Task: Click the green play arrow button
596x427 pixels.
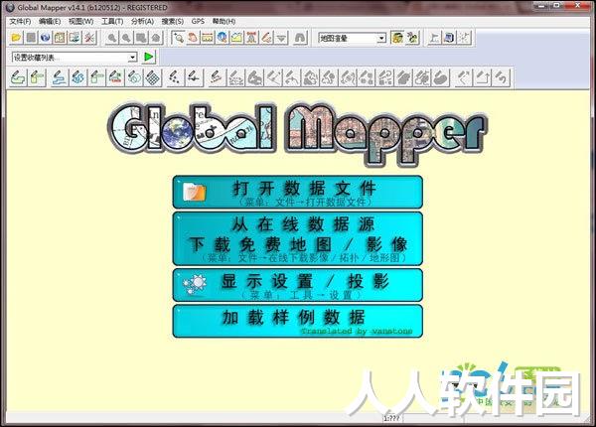Action: 149,58
